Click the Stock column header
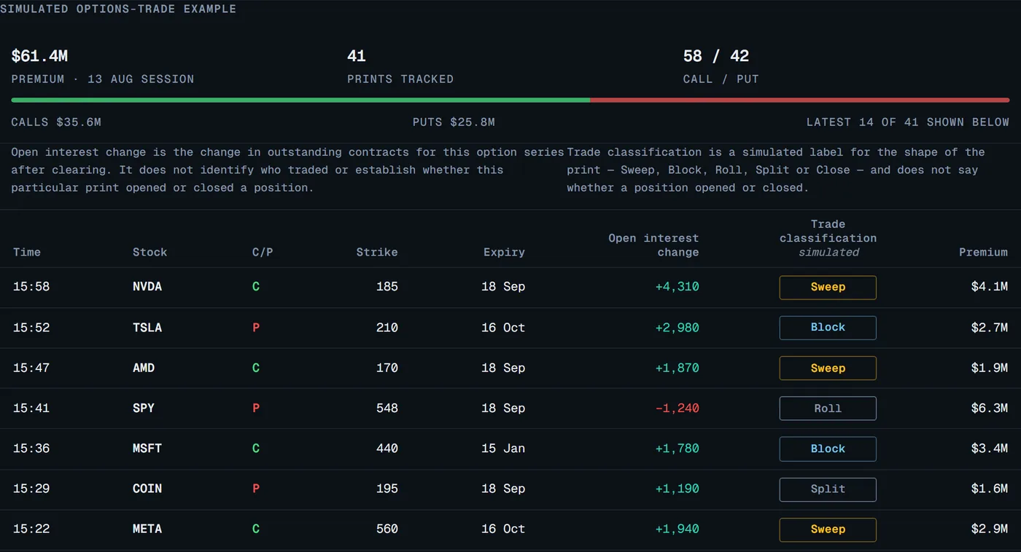 click(150, 252)
